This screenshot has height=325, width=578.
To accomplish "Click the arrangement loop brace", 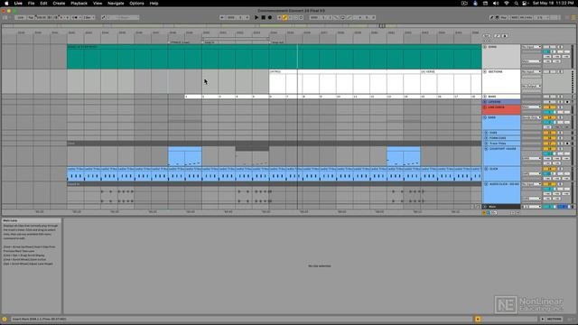I will point(236,38).
